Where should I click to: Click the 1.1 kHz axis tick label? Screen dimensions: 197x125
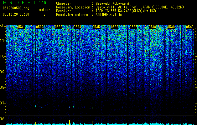point(3,41)
